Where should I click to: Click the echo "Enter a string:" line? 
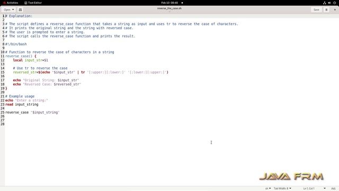click(x=26, y=100)
